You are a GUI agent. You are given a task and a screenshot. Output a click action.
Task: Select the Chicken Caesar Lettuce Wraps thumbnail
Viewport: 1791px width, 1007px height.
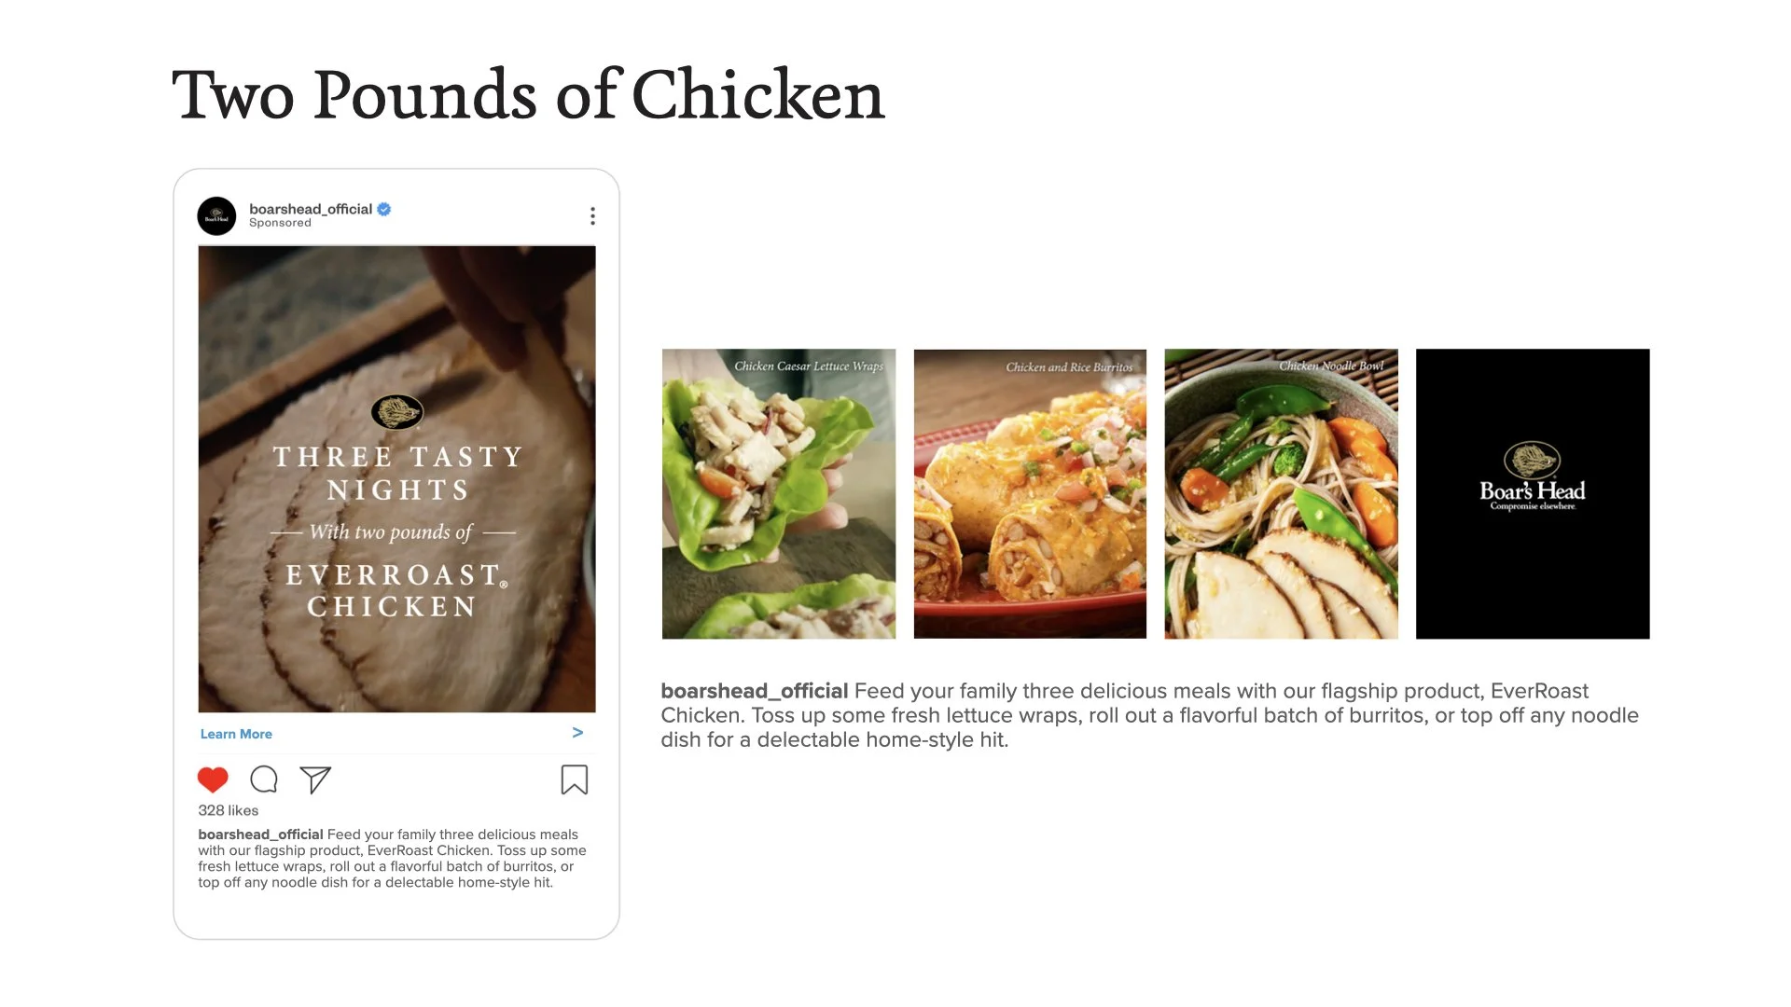779,494
